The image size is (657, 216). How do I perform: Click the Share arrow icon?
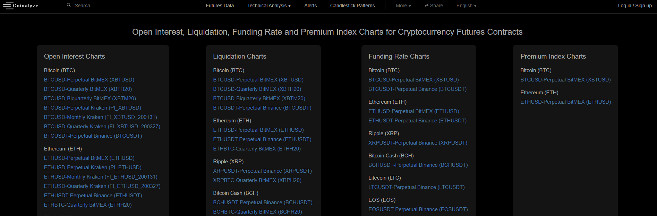(427, 6)
